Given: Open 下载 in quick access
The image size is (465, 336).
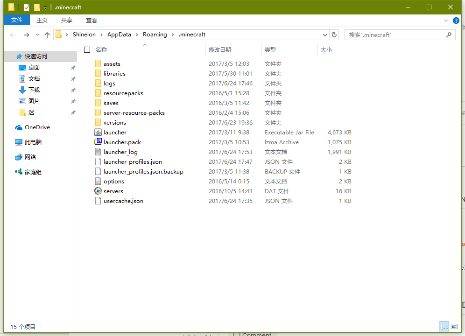Looking at the screenshot, I should [x=34, y=90].
